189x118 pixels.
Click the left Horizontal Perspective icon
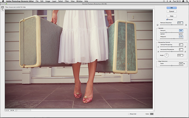[158, 52]
